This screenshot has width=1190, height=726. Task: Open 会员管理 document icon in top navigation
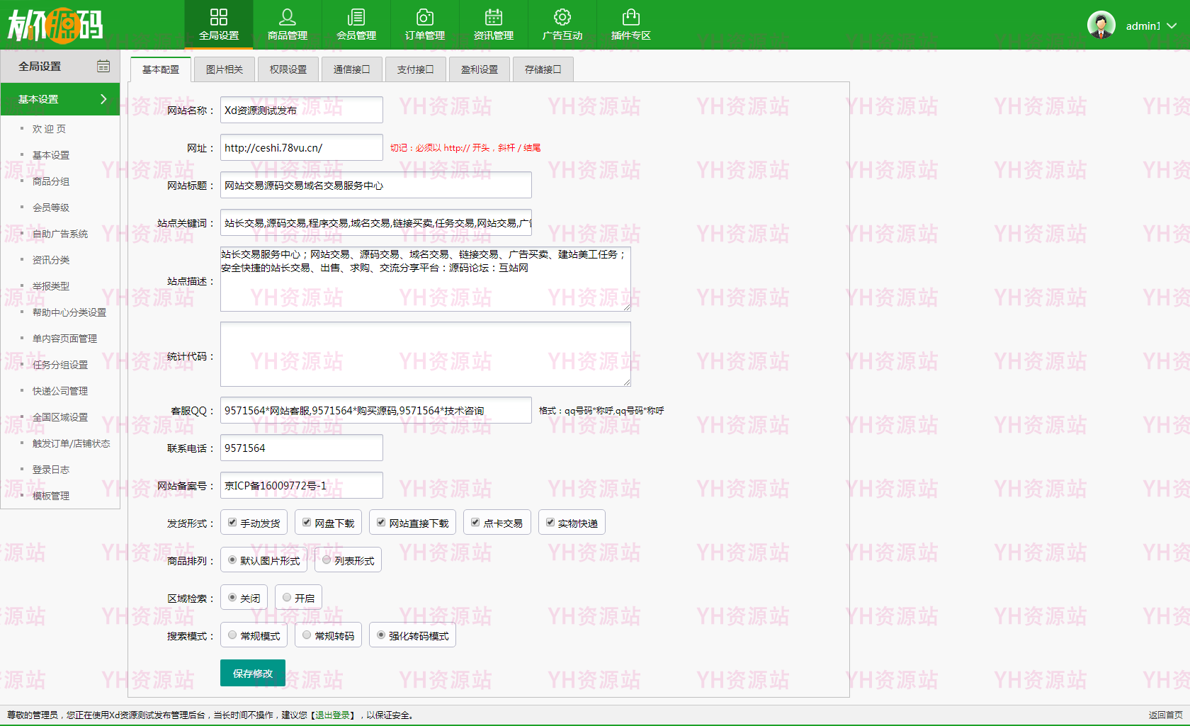356,17
